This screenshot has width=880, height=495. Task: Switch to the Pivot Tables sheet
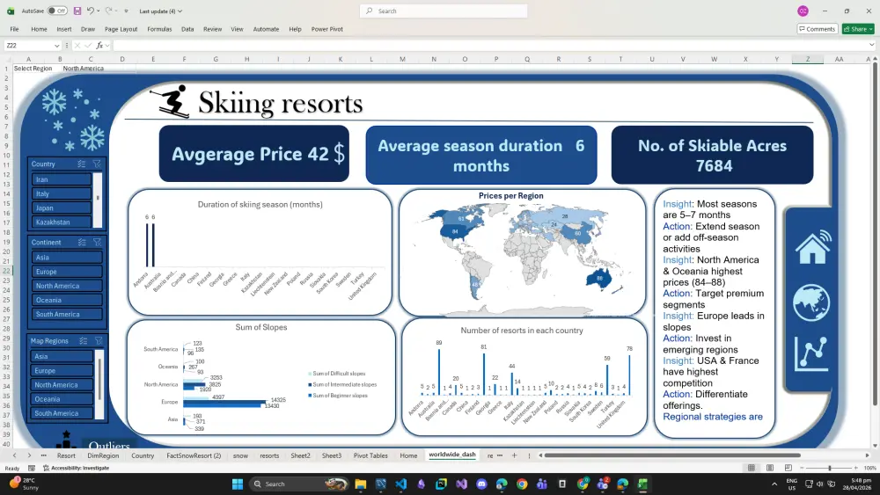(370, 455)
